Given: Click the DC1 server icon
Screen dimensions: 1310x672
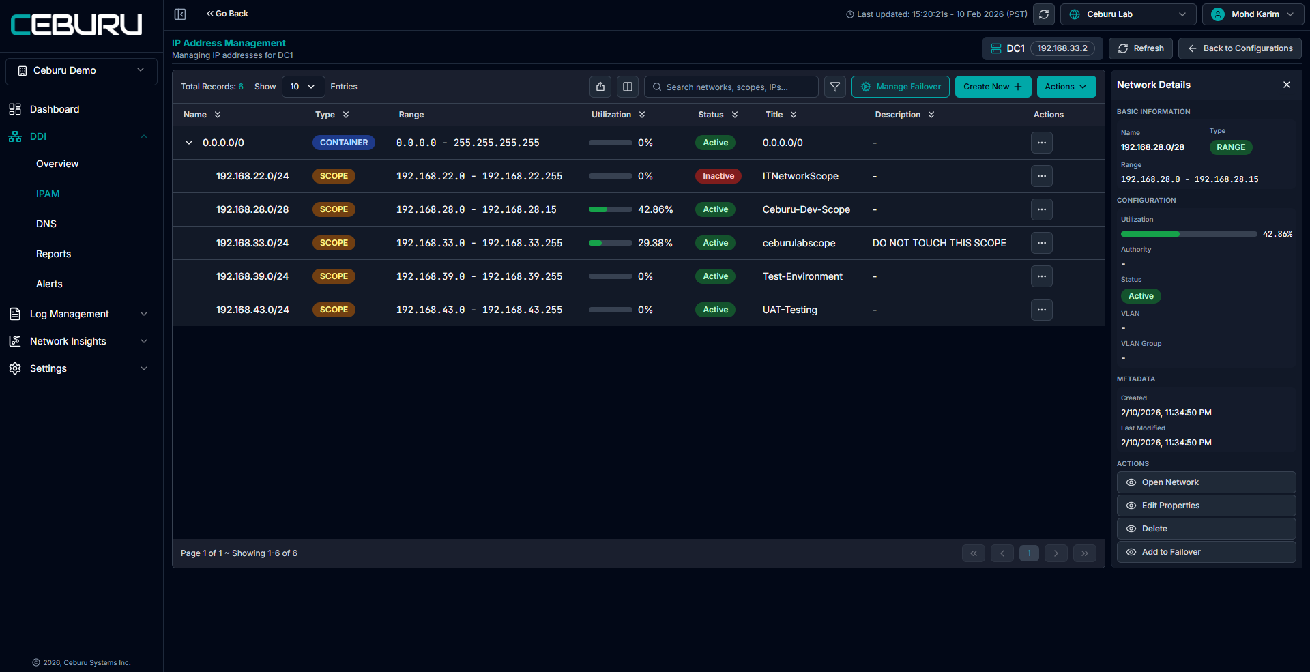Looking at the screenshot, I should (996, 48).
